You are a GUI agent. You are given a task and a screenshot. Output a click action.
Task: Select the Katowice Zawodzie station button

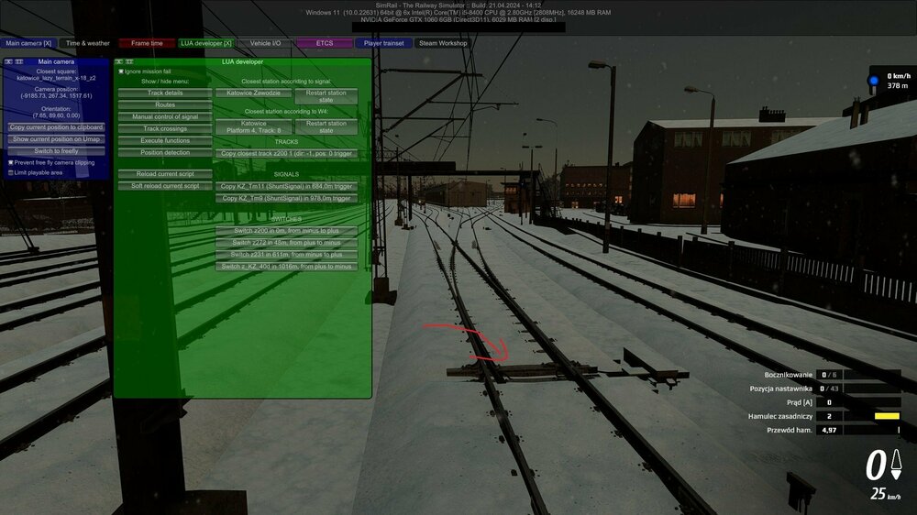point(253,93)
